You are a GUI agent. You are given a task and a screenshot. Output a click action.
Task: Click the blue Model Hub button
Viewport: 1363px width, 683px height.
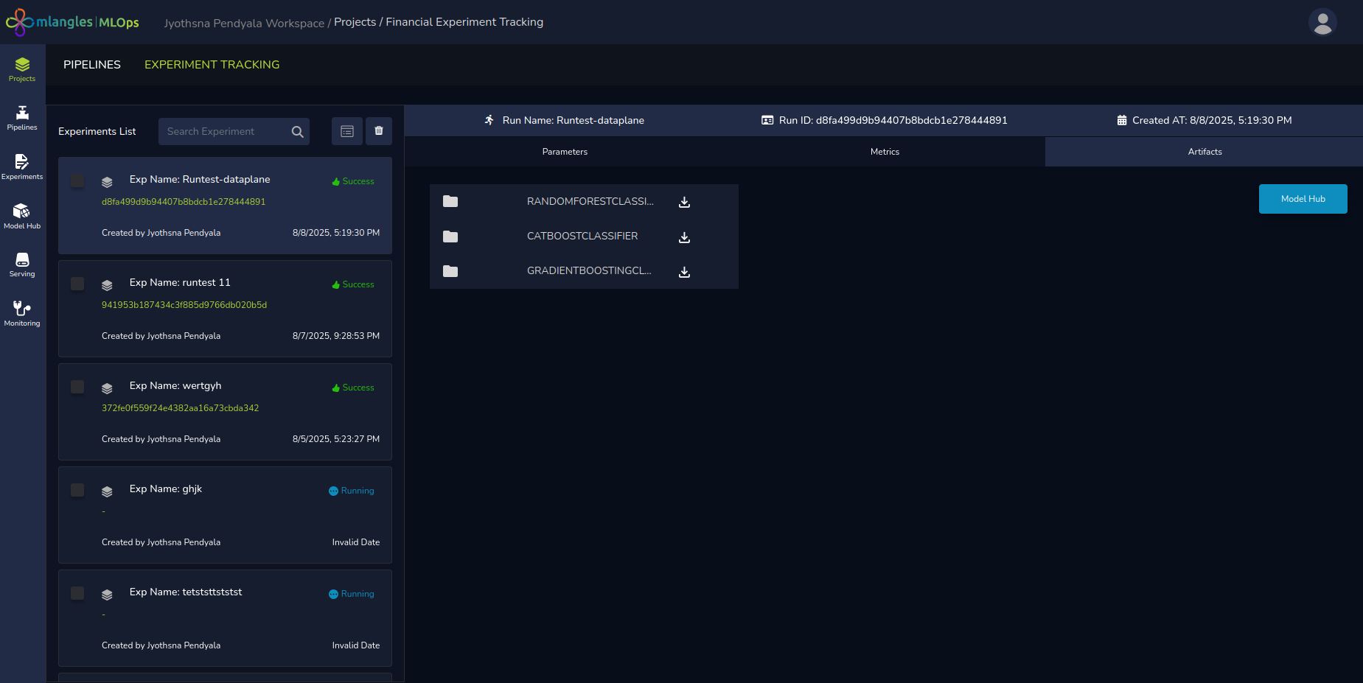pyautogui.click(x=1303, y=199)
